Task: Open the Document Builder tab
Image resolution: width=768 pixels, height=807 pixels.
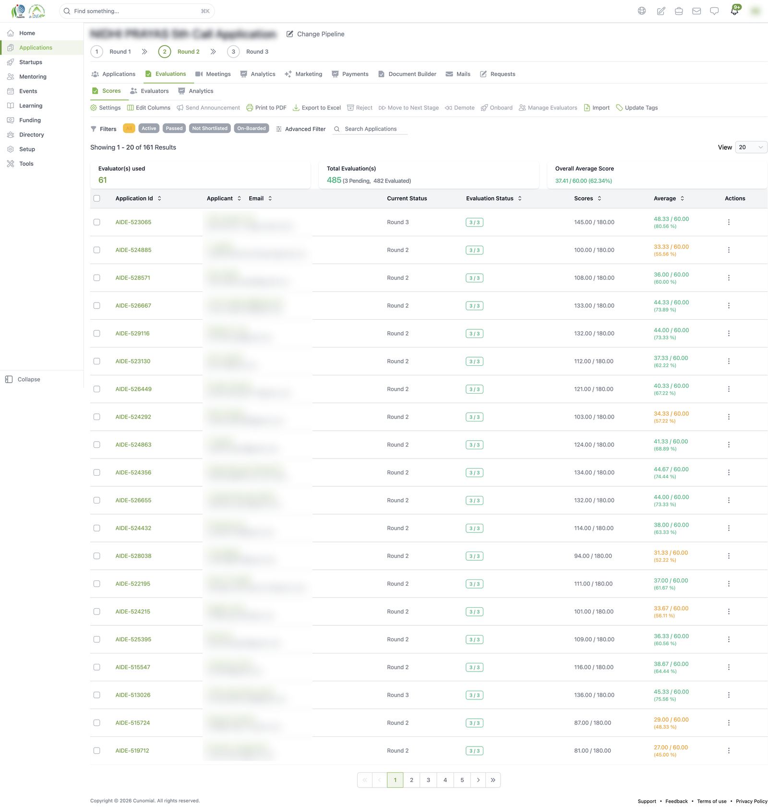Action: point(407,74)
